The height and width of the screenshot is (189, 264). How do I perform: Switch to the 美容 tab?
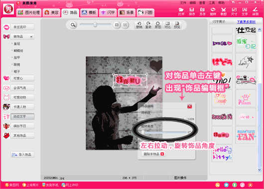51,12
